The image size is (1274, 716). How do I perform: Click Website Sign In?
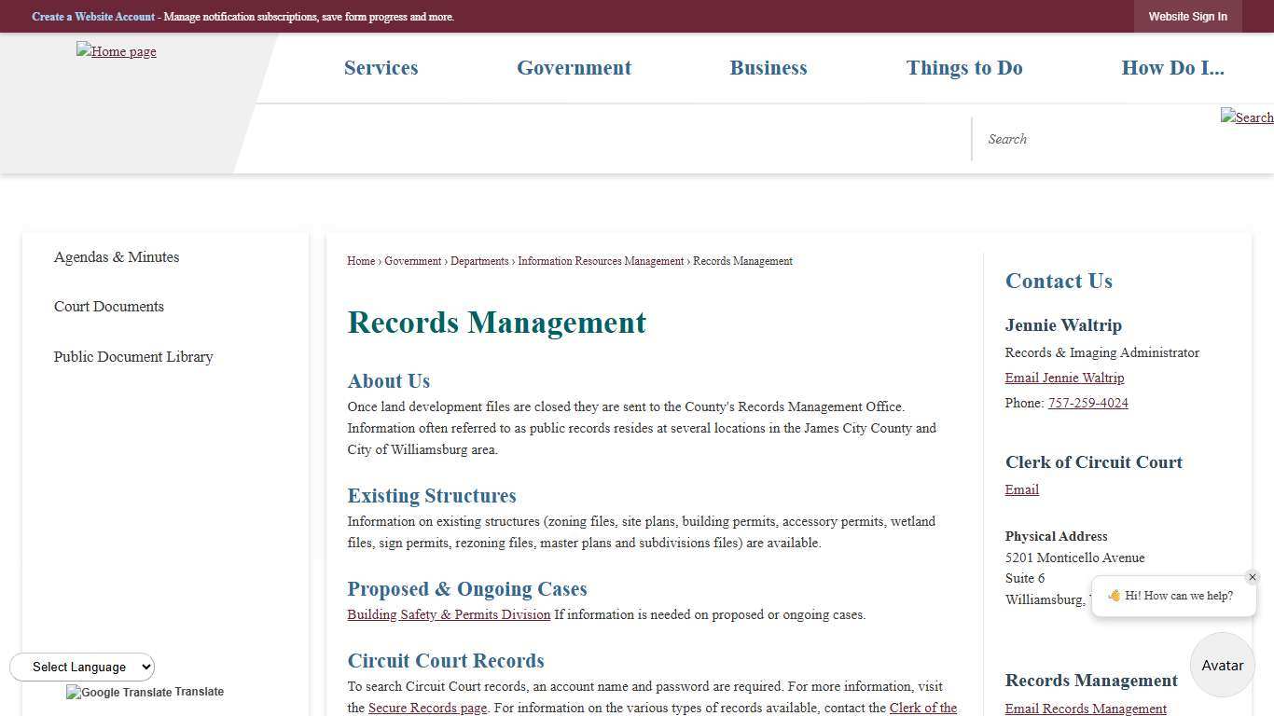pyautogui.click(x=1187, y=16)
